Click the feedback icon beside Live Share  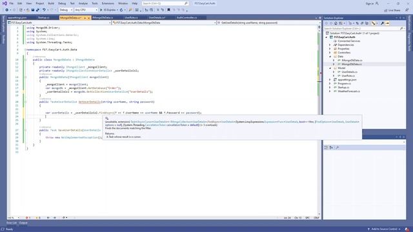pos(407,10)
